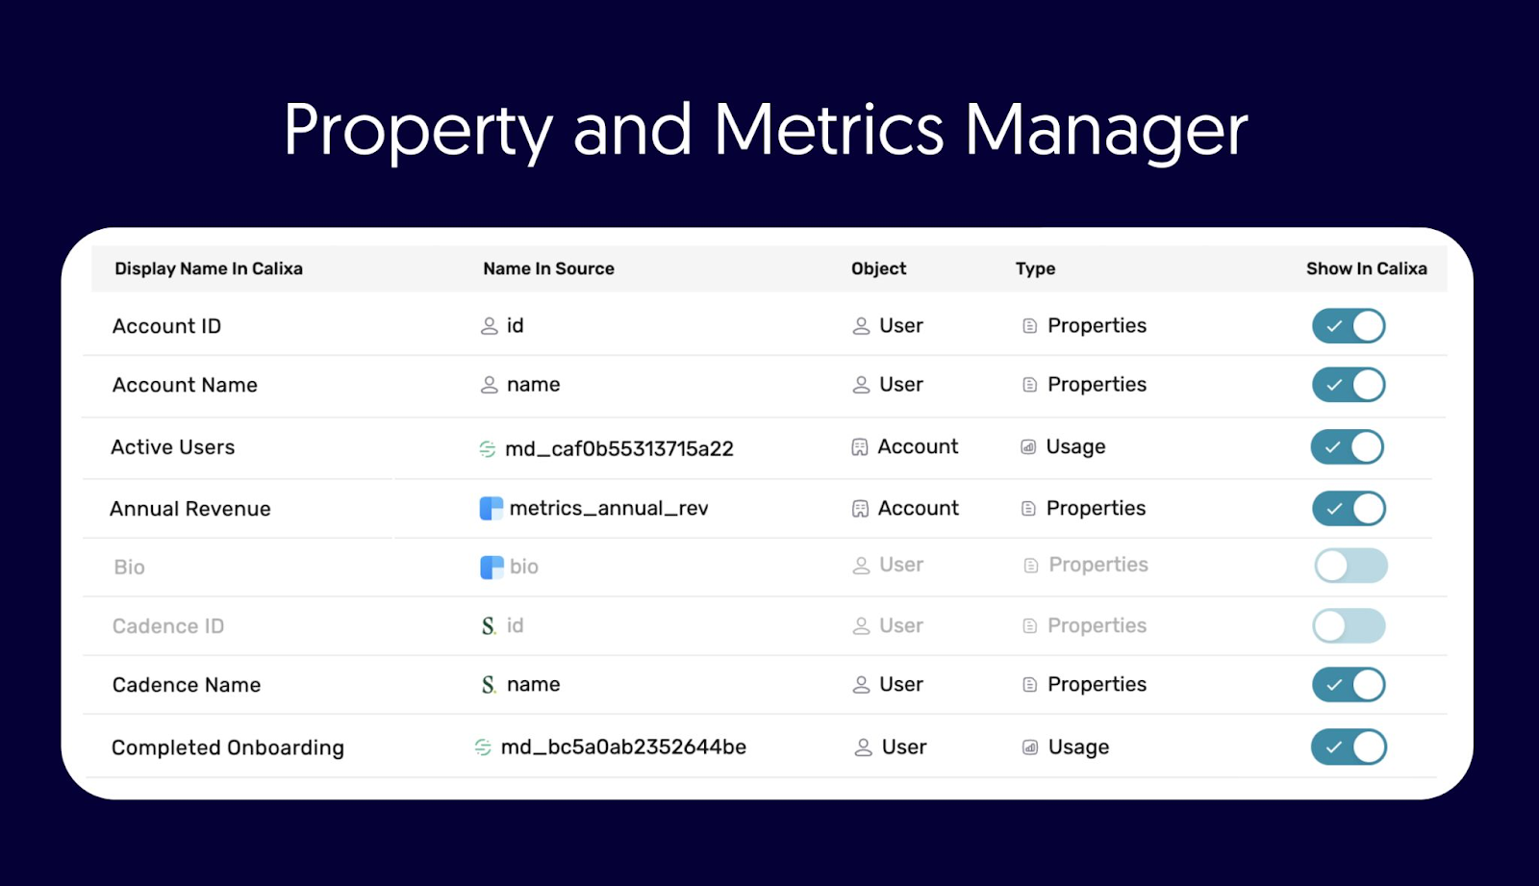Click the Properties document icon in Annual Revenue row
The width and height of the screenshot is (1539, 886).
pos(1028,508)
